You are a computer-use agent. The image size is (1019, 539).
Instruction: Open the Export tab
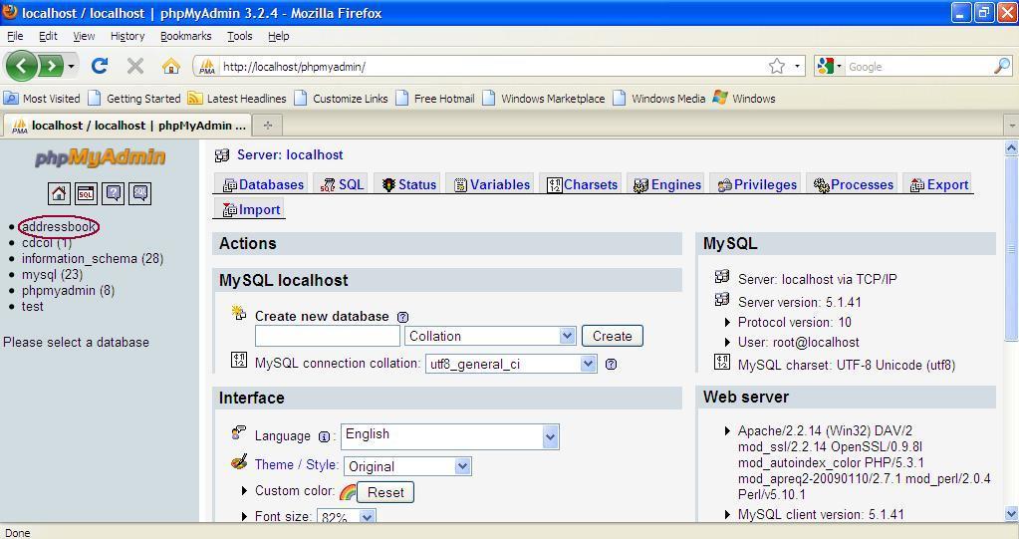pos(939,184)
